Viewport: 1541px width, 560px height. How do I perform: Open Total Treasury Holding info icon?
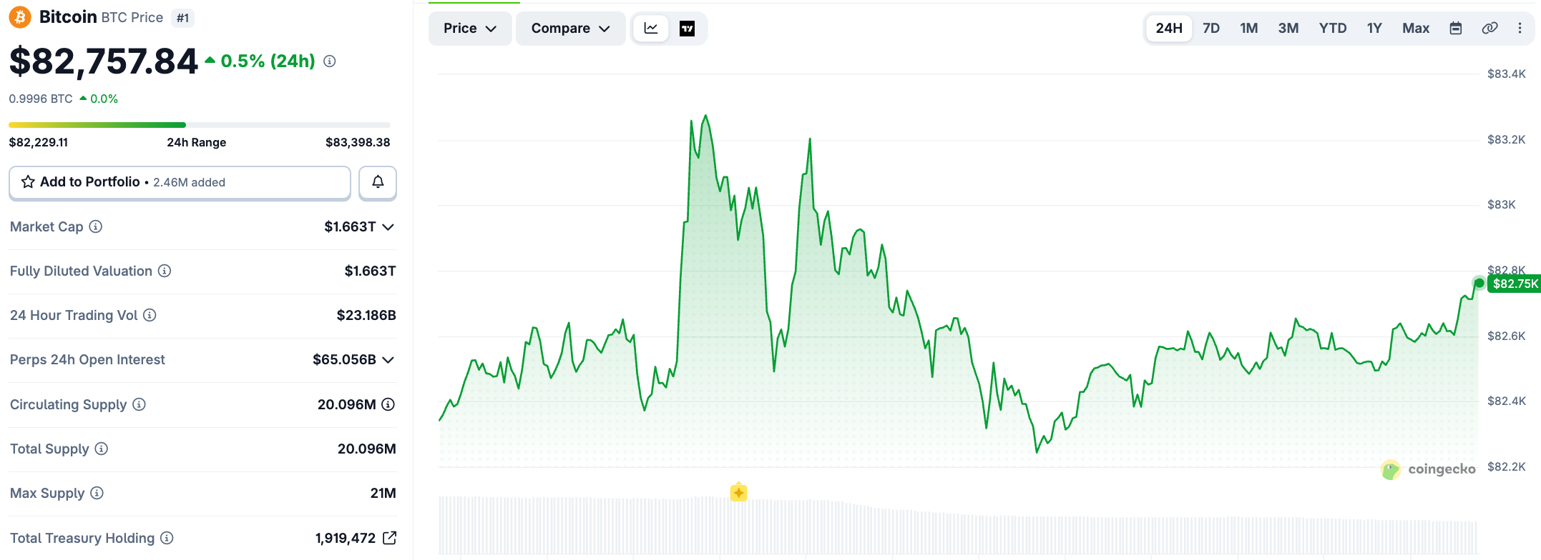click(167, 538)
